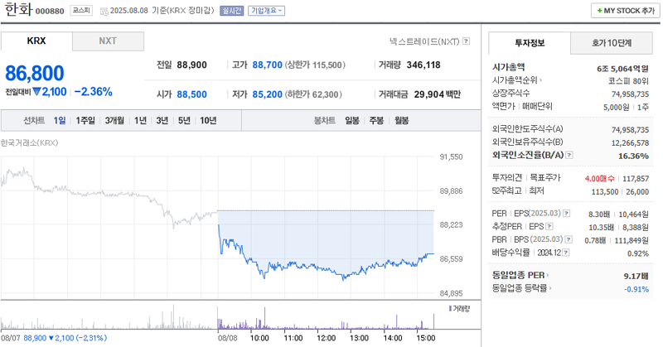Switch to the KRX tab
Image resolution: width=663 pixels, height=347 pixels.
(36, 41)
